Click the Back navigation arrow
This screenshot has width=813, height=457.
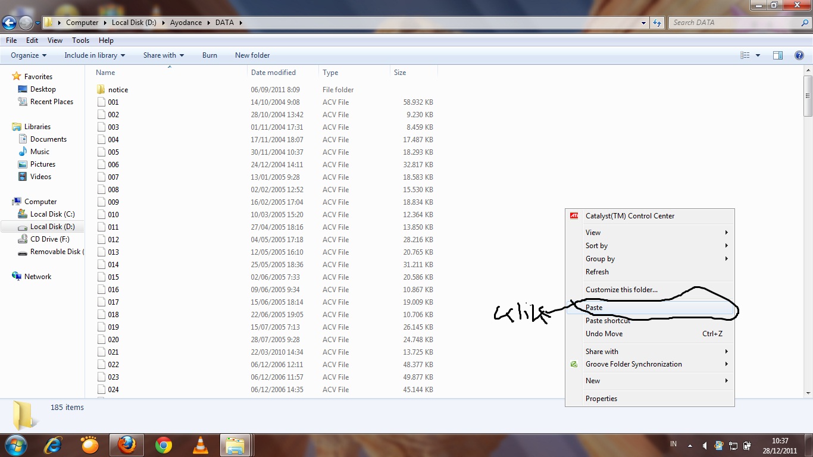point(9,23)
